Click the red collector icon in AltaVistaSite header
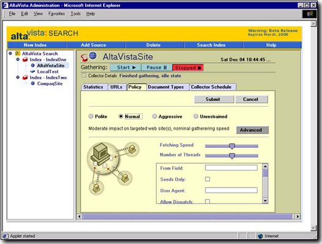This screenshot has height=244, width=322. point(84,58)
